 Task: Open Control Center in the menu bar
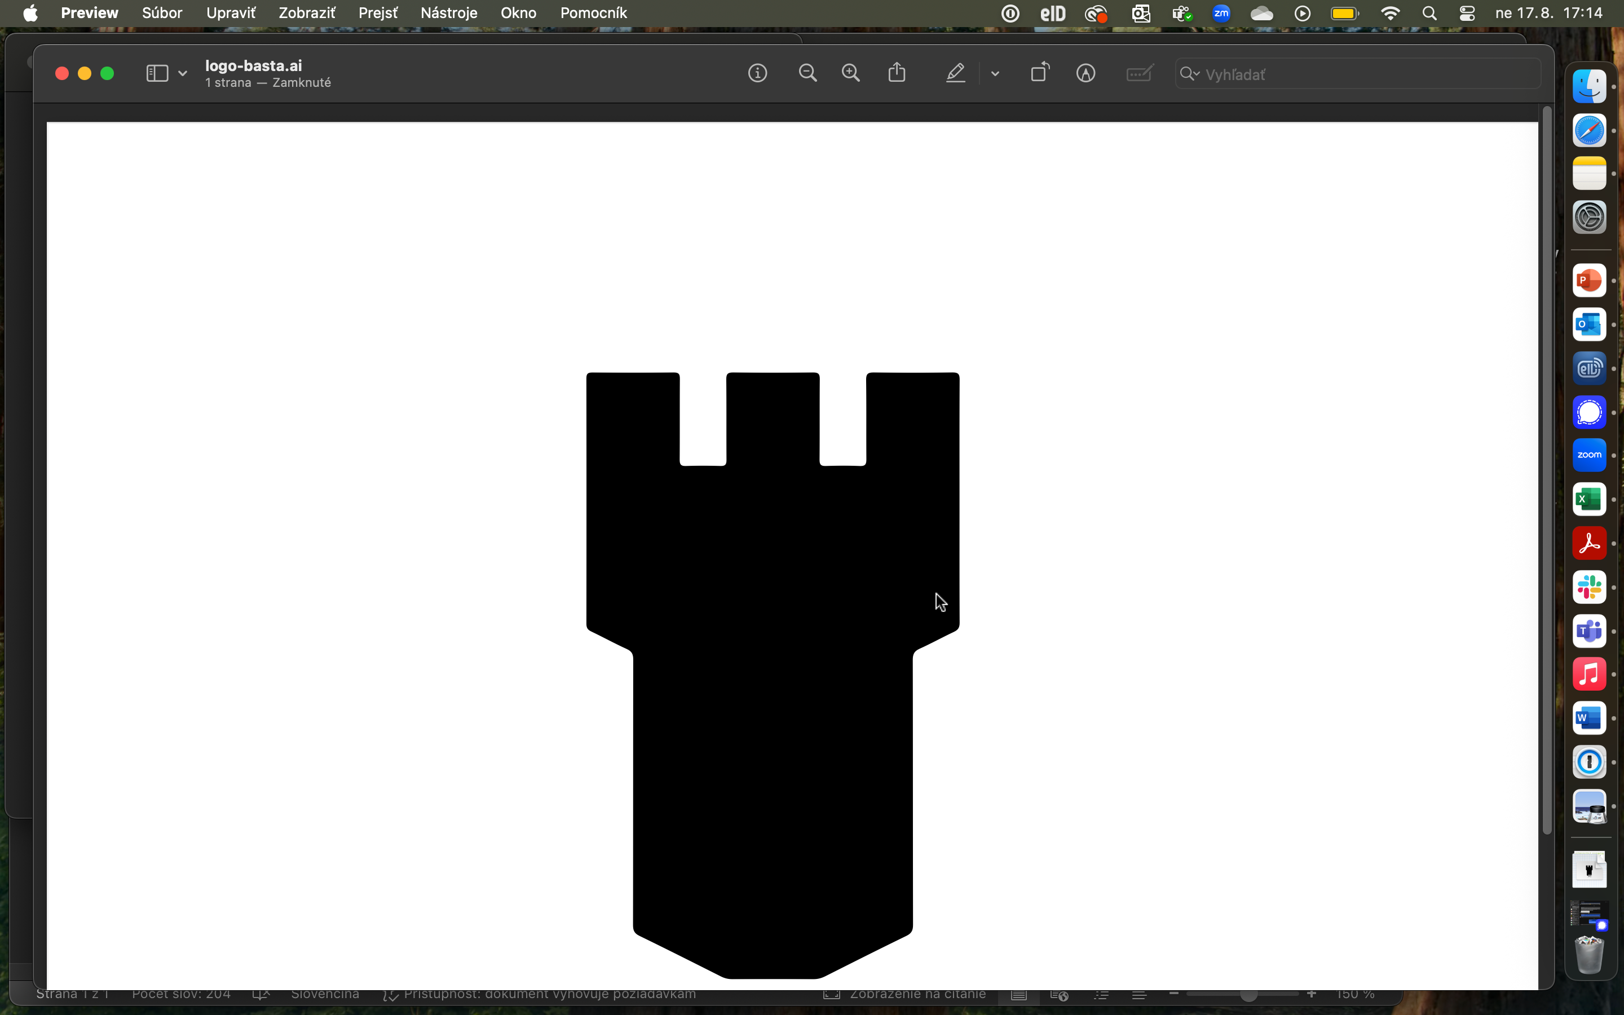[1467, 13]
